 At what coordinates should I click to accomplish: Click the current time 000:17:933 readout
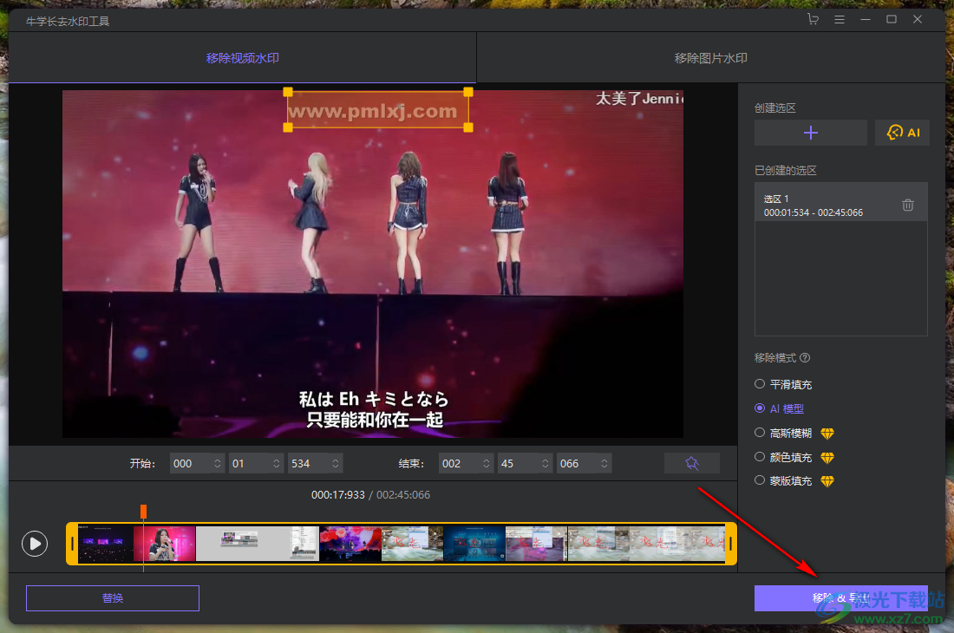[337, 495]
